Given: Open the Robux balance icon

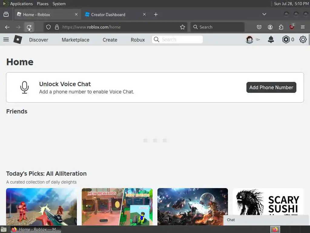Looking at the screenshot, I should click(x=286, y=39).
